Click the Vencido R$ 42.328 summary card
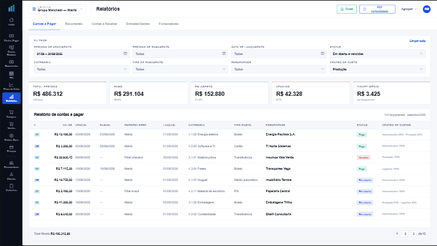The image size is (437, 246). (x=311, y=93)
